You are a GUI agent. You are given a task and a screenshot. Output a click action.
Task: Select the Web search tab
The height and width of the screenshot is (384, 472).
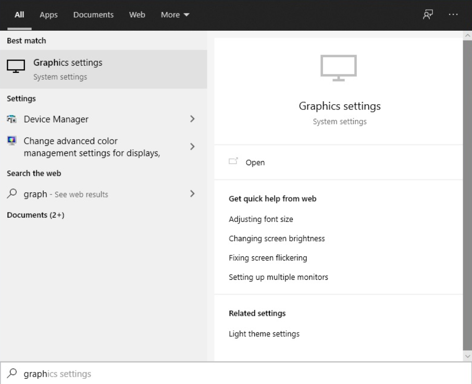[137, 15]
